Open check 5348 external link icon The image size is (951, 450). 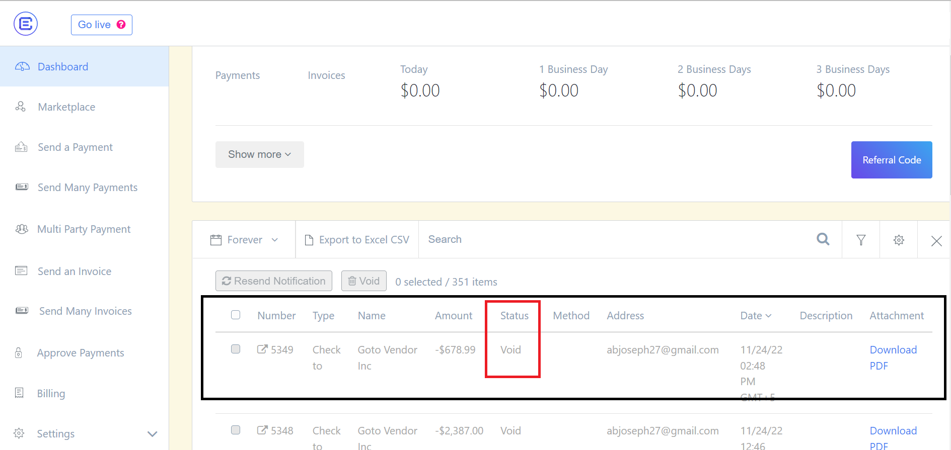[x=262, y=430]
